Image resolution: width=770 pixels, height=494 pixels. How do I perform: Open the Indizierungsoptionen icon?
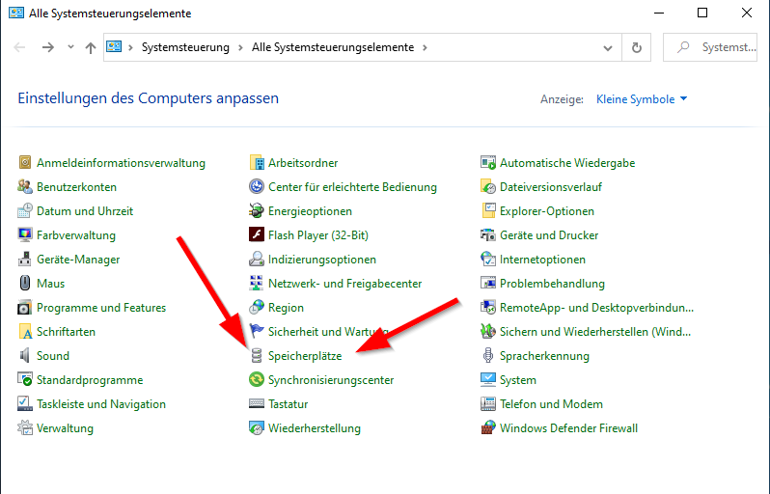pos(257,259)
